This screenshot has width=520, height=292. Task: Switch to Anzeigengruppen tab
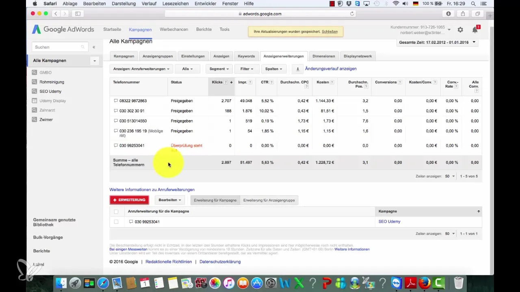157,56
